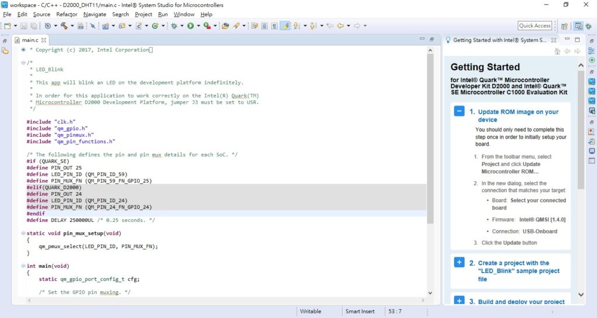Click the Debug bug icon in the toolbar
Viewport: 597px width, 318px height.
click(x=174, y=26)
